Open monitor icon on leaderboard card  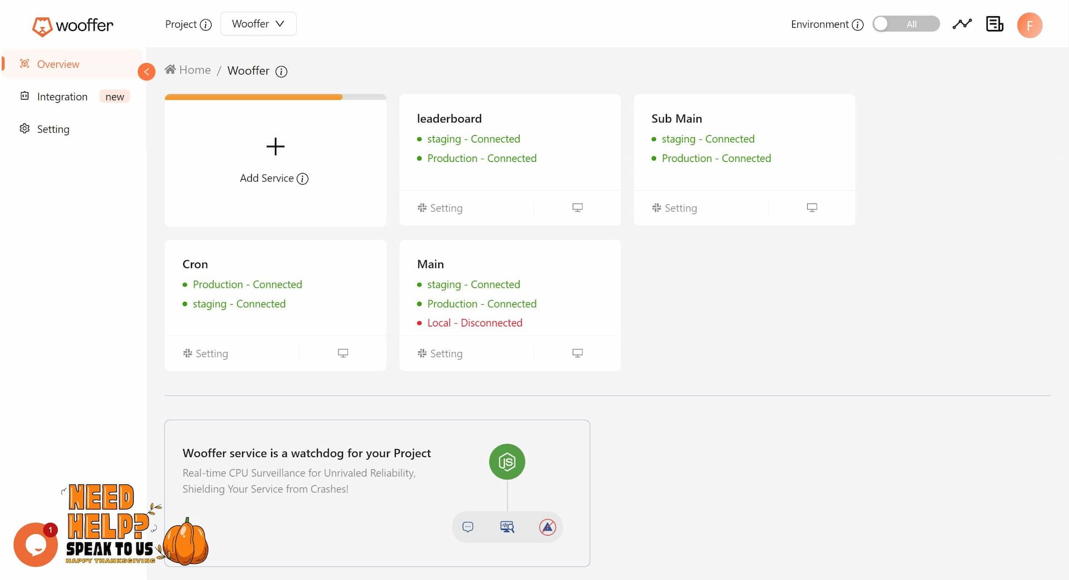(x=577, y=207)
